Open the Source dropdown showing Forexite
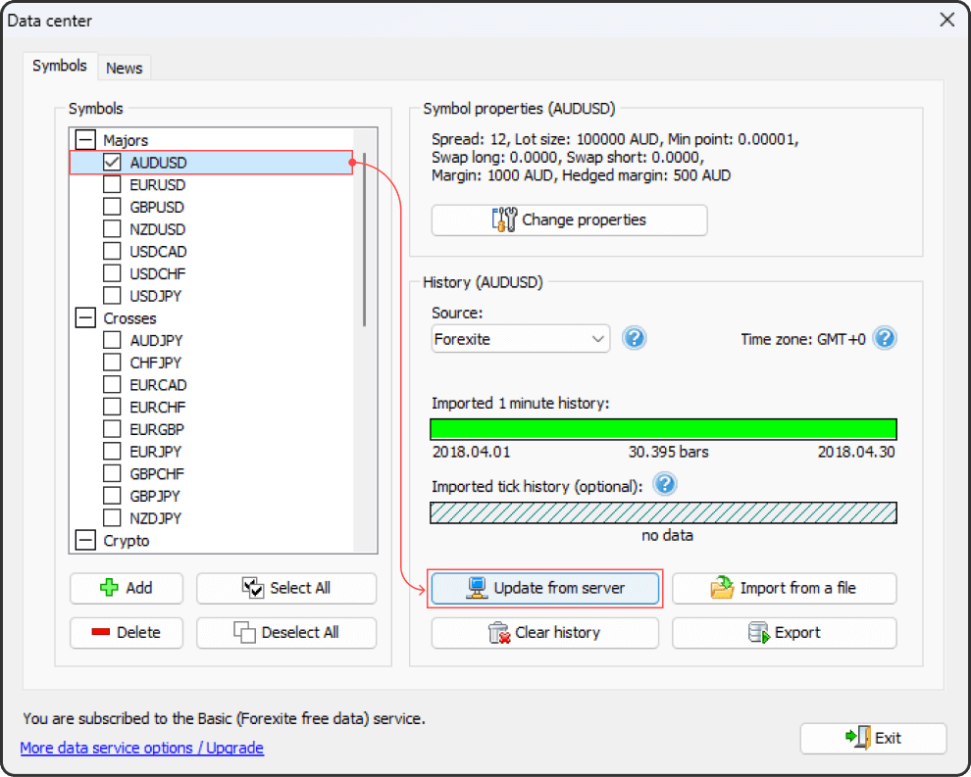The width and height of the screenshot is (971, 777). coord(521,339)
